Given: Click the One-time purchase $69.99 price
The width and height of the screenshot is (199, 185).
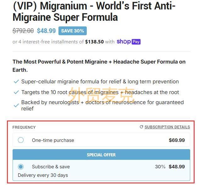Looking at the screenshot, I should click(x=177, y=140).
